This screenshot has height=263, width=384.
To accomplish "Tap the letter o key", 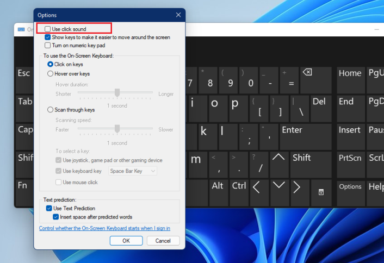I will point(219,109).
